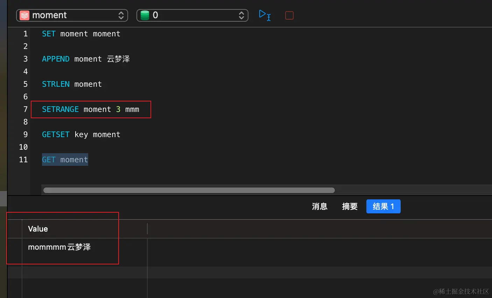This screenshot has width=492, height=298.
Task: Switch to the 摘要 tab
Action: (350, 206)
